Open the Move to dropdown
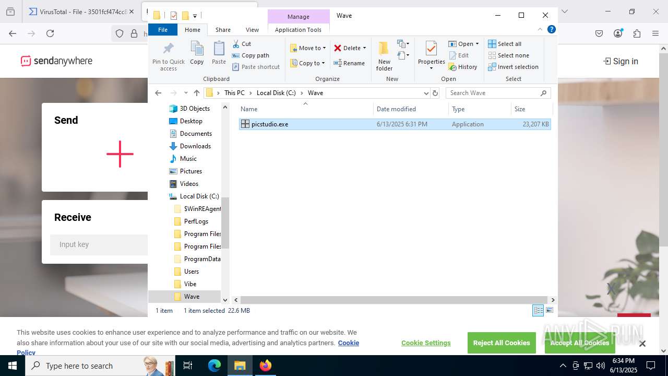This screenshot has height=376, width=668. [308, 48]
